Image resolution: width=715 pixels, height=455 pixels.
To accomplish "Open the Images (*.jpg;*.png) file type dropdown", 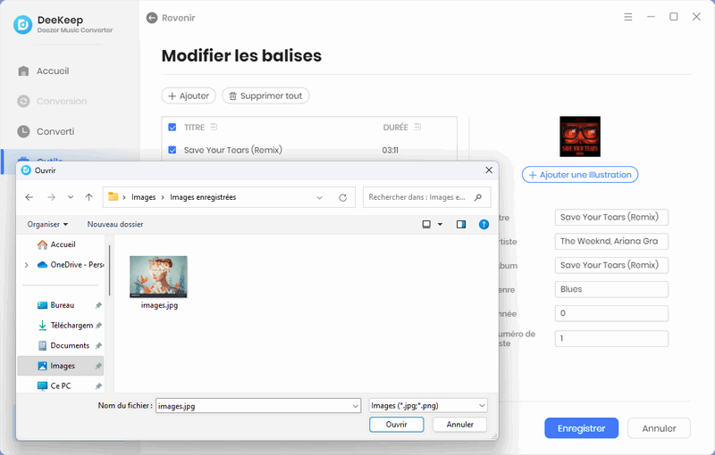I will (428, 405).
